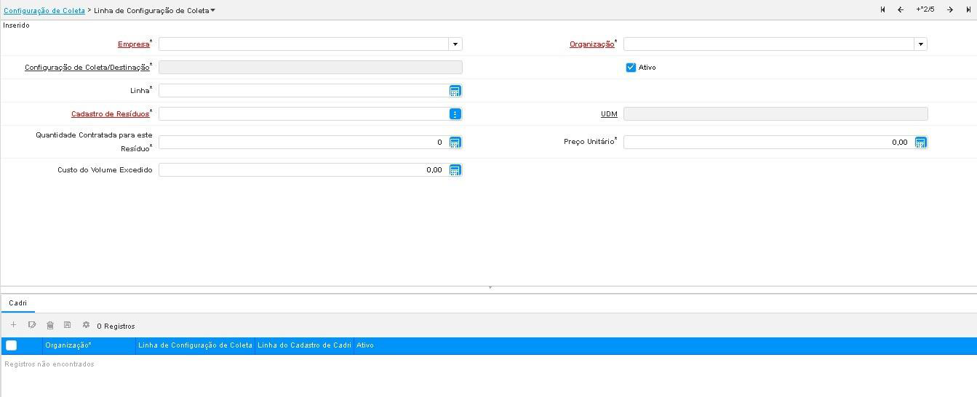Go to first record navigation arrow
977x397 pixels.
(882, 9)
